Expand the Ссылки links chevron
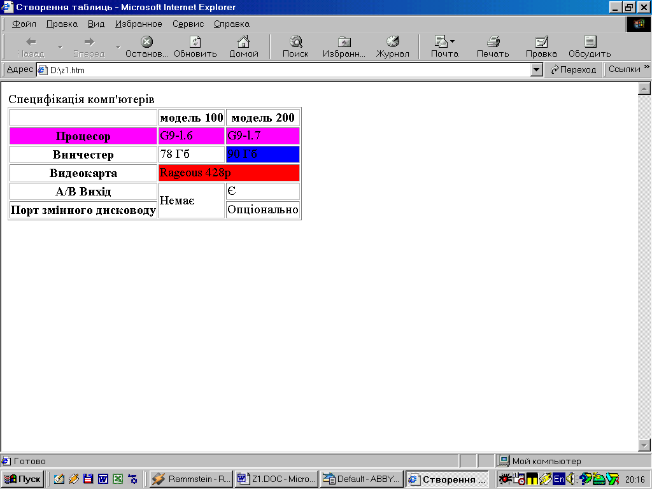This screenshot has width=652, height=489. click(646, 66)
